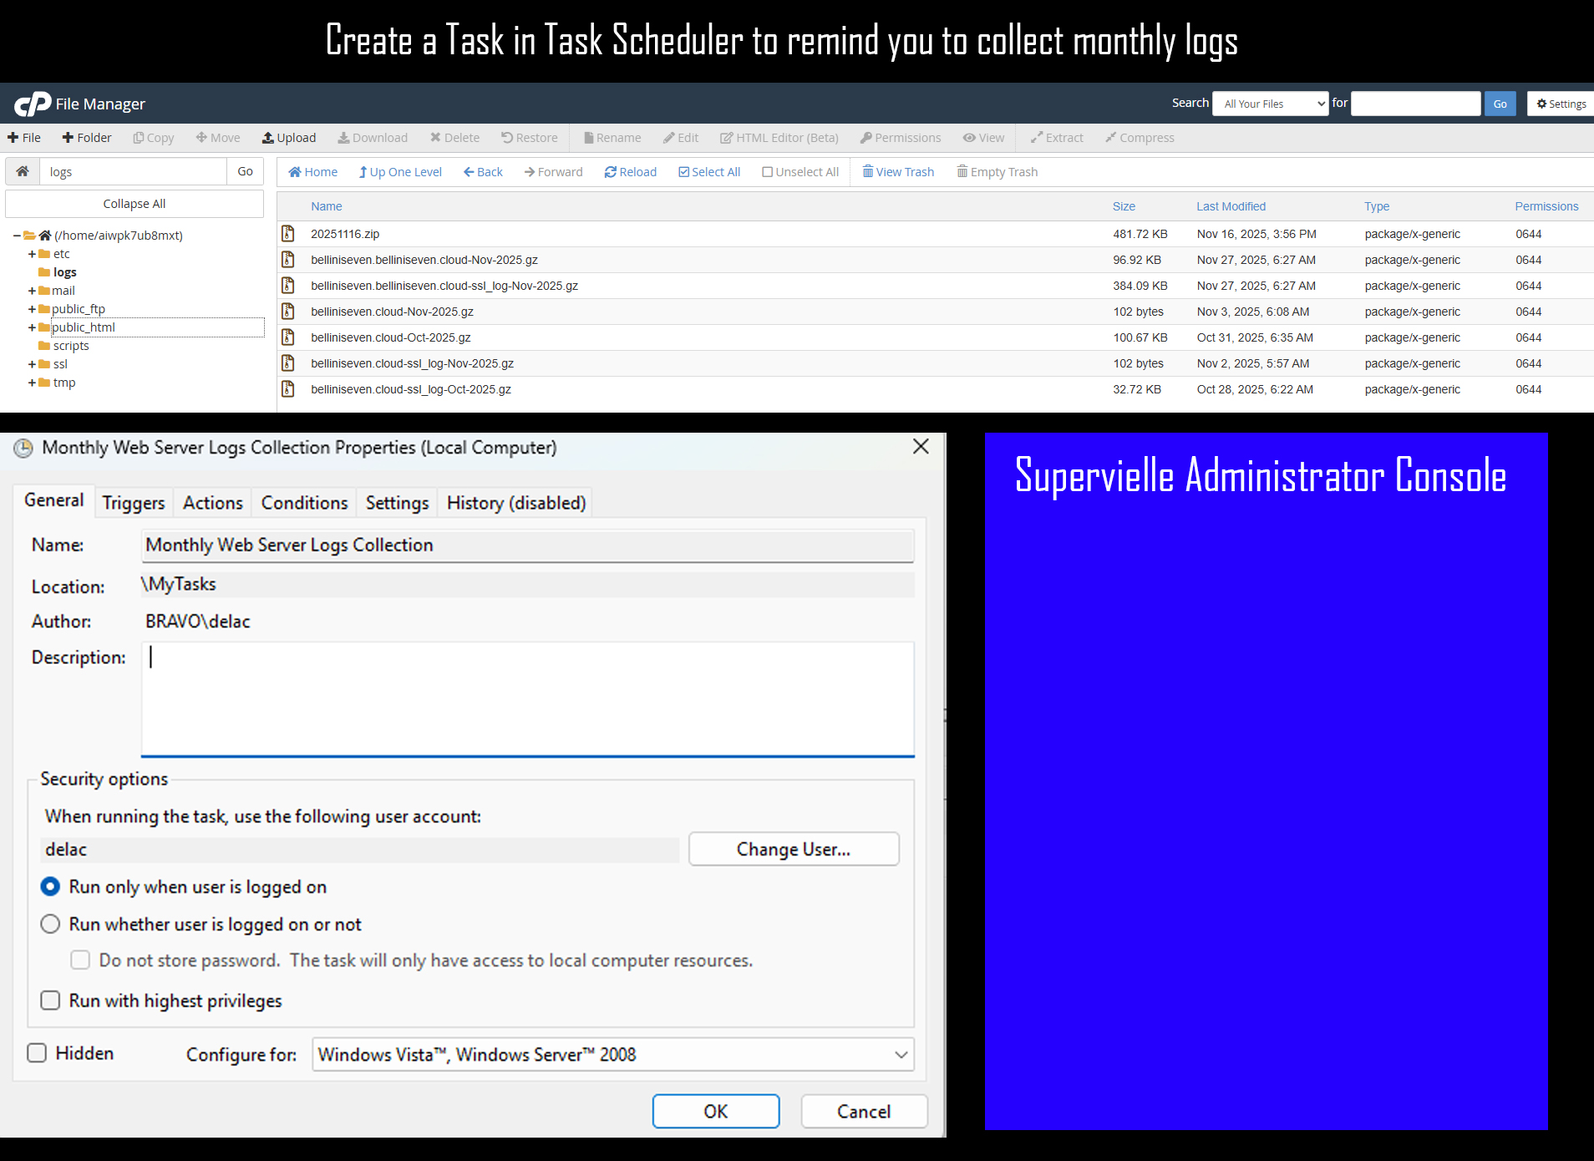Open View Trash in the file toolbar
Image resolution: width=1594 pixels, height=1161 pixels.
click(x=898, y=172)
